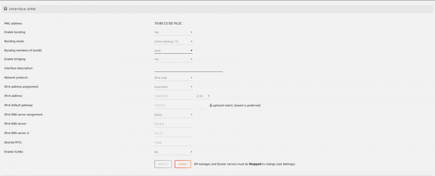Click the IPv4 DNS server field 8.8.8.8

174,124
